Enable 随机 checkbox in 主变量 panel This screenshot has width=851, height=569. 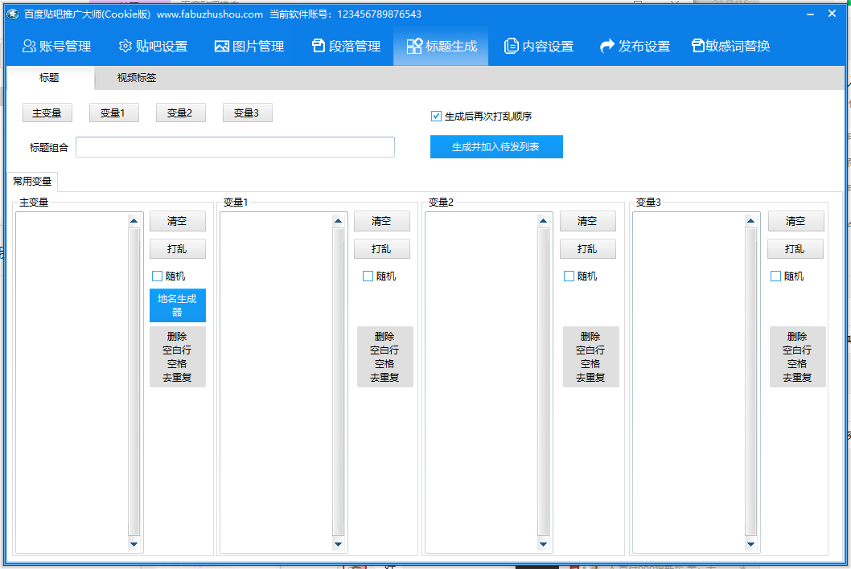[158, 276]
